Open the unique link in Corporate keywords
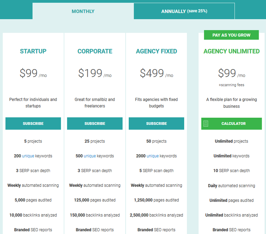The height and width of the screenshot is (234, 266). pos(90,156)
